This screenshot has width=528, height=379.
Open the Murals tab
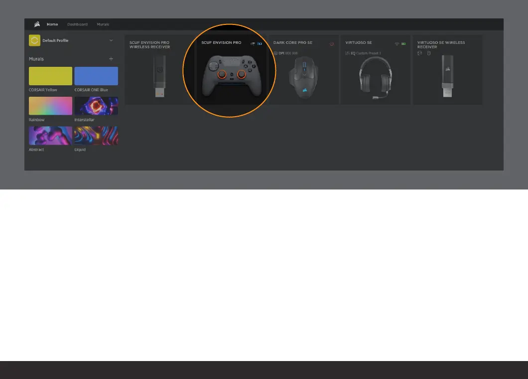103,24
